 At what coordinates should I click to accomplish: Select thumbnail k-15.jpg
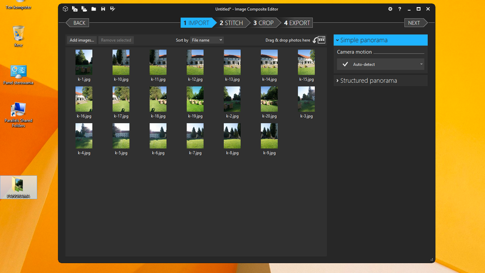coord(306,62)
